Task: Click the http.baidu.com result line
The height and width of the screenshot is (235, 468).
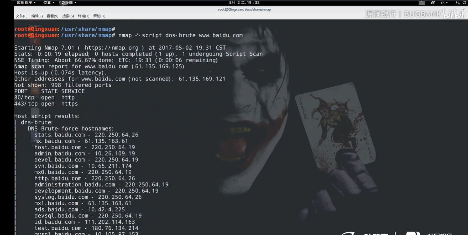Action: (84, 178)
